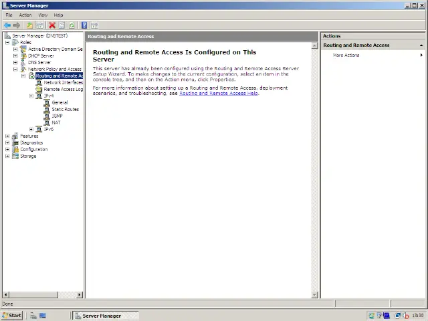The width and height of the screenshot is (428, 321).
Task: Click the DHCP Server node icon
Action: coord(23,56)
